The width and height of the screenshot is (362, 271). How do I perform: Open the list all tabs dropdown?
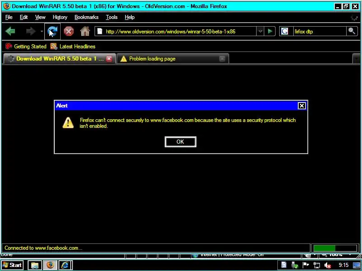(x=357, y=59)
